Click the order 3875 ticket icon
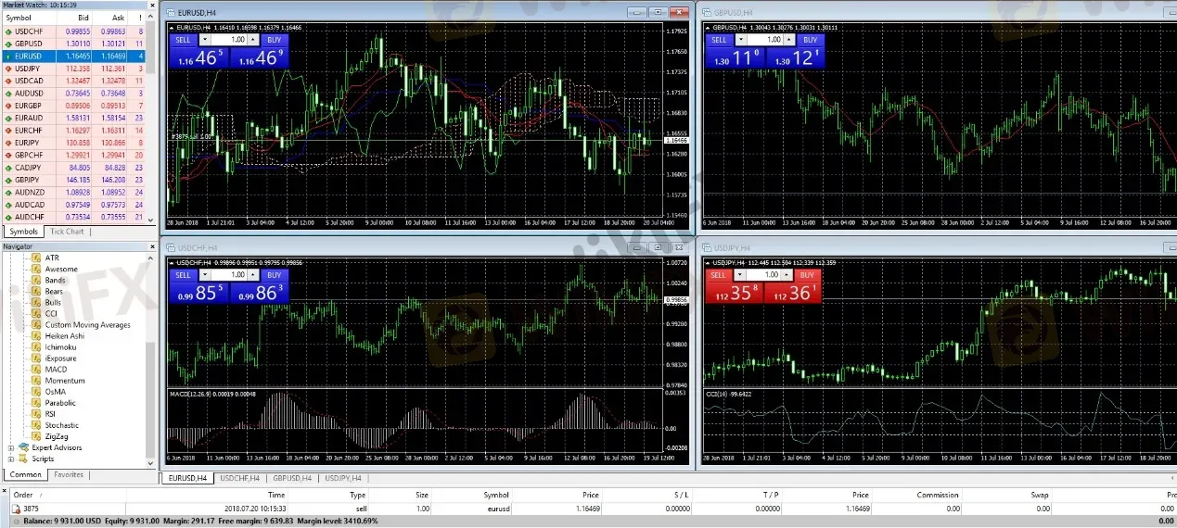Screen dimensions: 1177x528 point(16,509)
